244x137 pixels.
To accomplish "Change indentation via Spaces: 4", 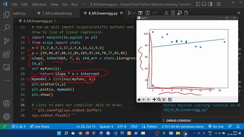I will 106,126.
